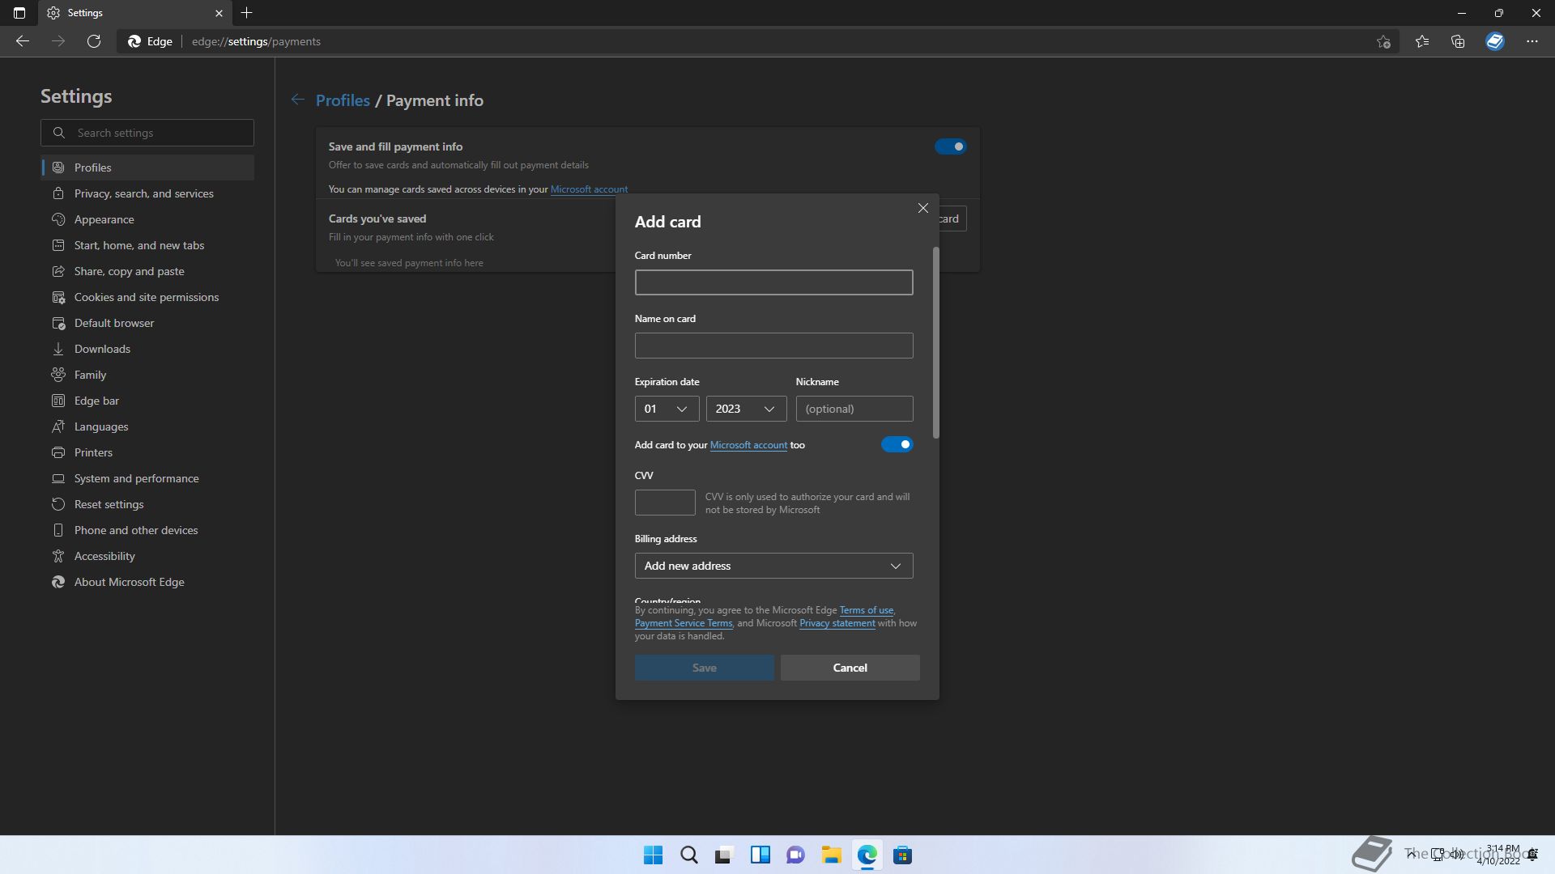Focus the Name on card field

tap(773, 346)
